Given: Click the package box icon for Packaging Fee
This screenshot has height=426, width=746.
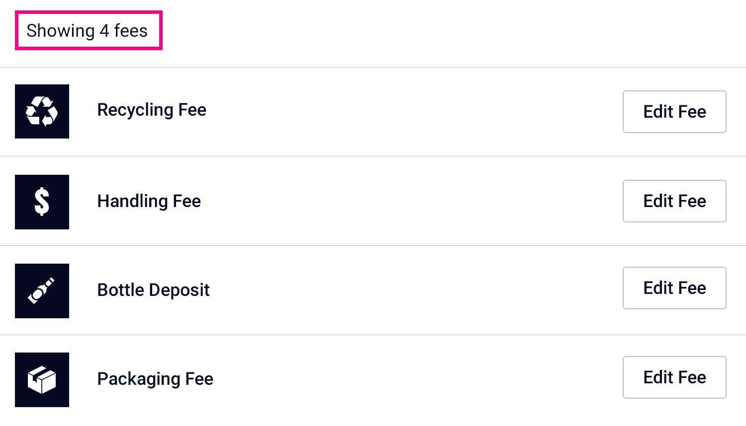Looking at the screenshot, I should tap(42, 380).
